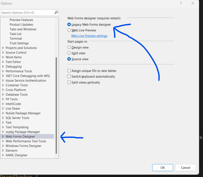The image size is (203, 177).
Task: Select the Live Share category
Action: tap(13, 108)
